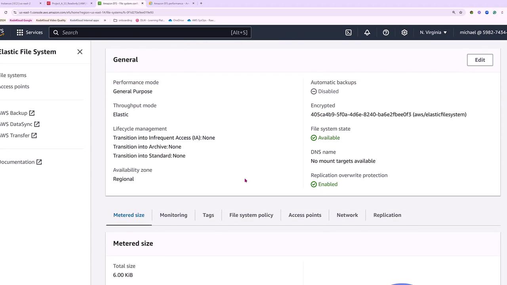Click the Edit button in General
This screenshot has width=507, height=285.
pyautogui.click(x=480, y=60)
